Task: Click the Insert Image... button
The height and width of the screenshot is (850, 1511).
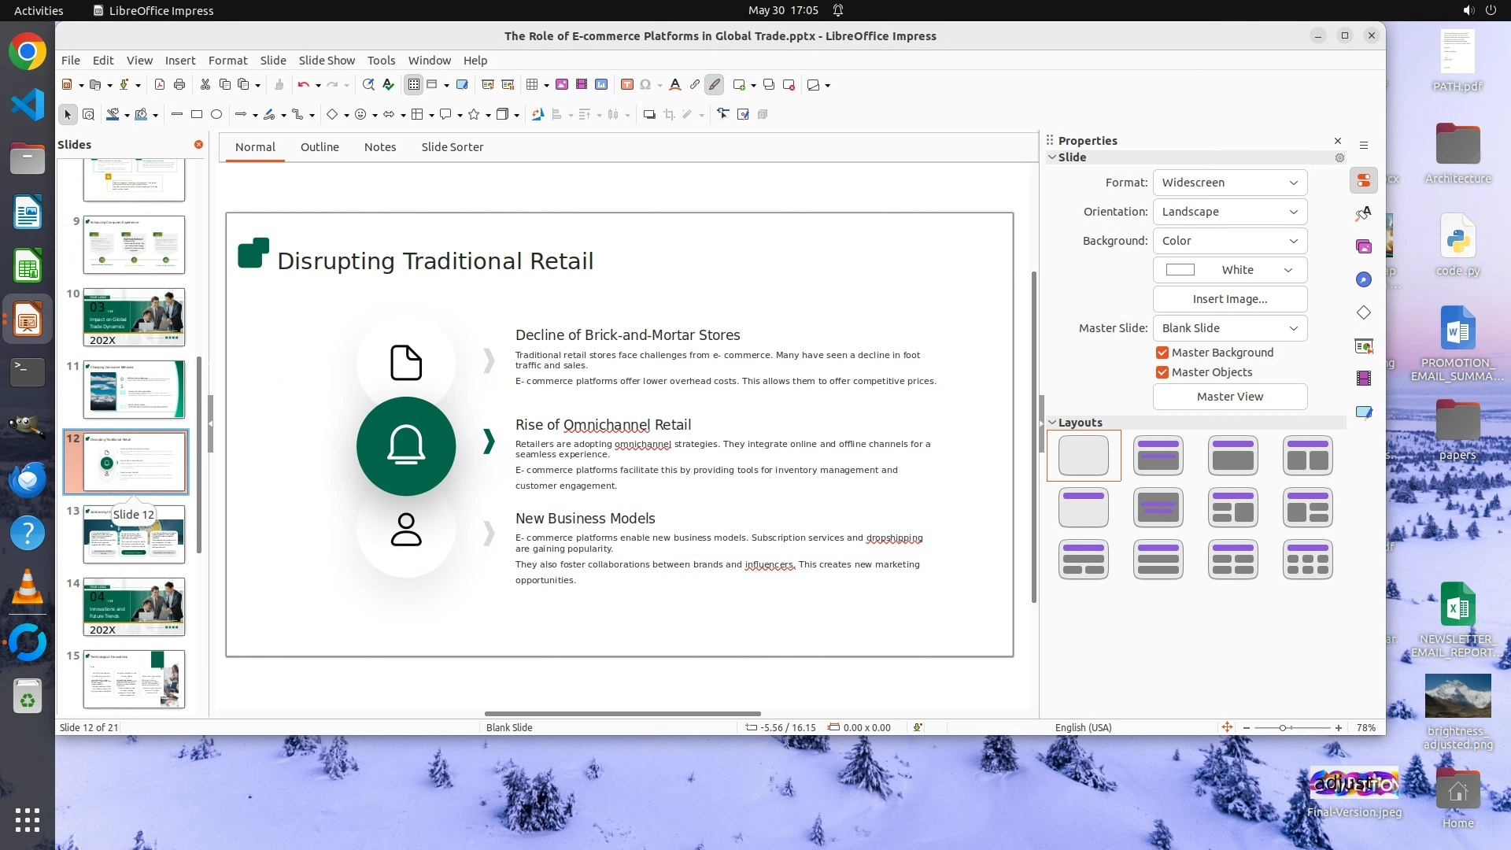Action: [x=1229, y=299]
